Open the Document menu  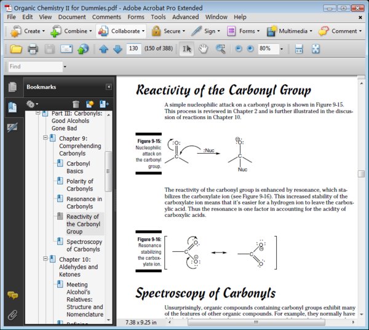pos(72,17)
